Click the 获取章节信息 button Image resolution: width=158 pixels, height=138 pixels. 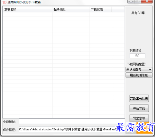click(139, 99)
